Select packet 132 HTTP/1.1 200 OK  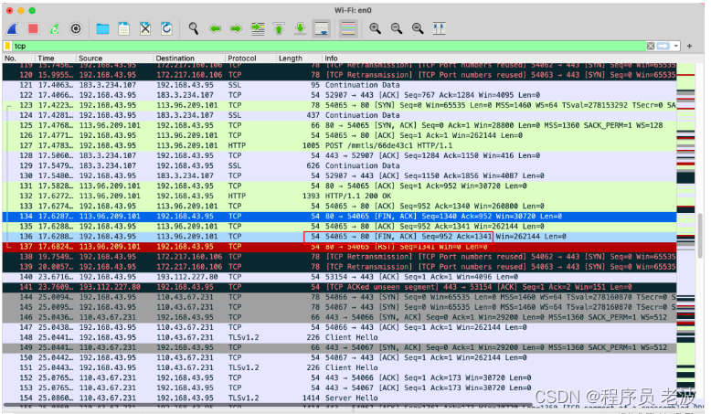[x=339, y=196]
